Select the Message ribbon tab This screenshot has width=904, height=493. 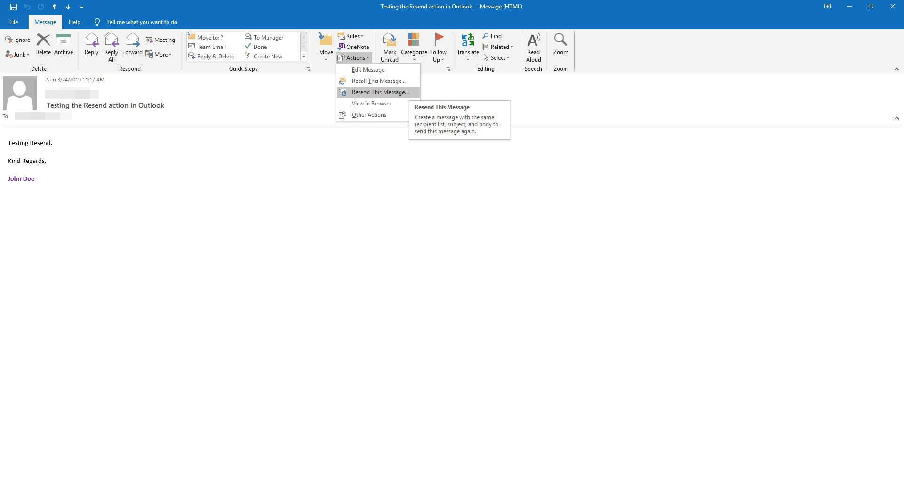45,22
